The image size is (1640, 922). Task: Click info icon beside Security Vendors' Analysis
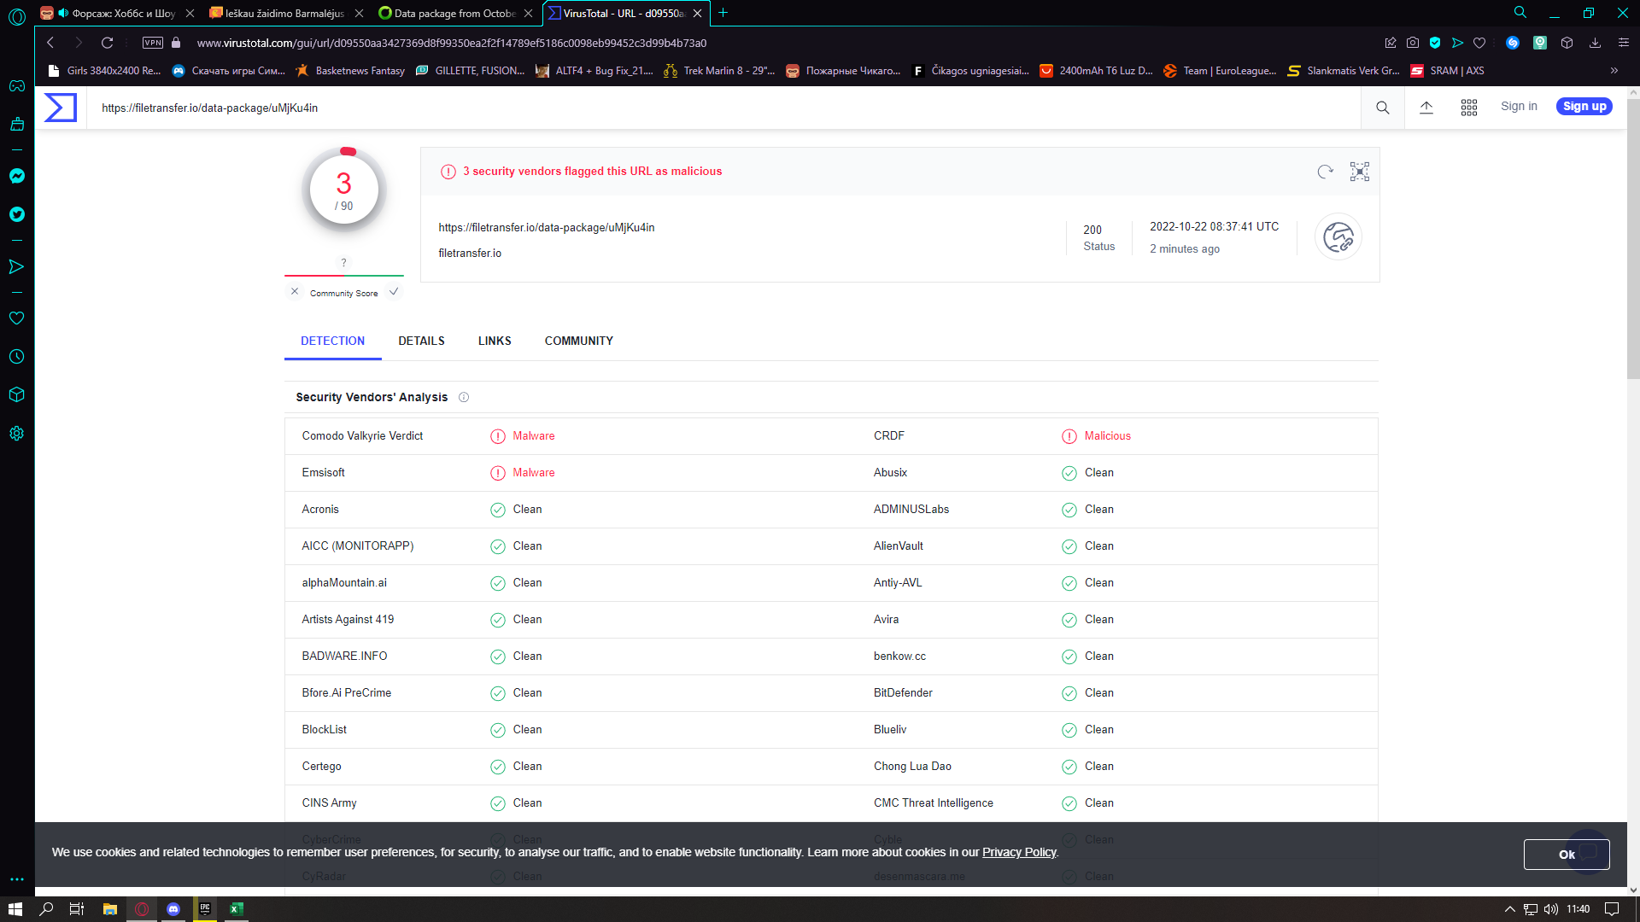click(x=464, y=397)
